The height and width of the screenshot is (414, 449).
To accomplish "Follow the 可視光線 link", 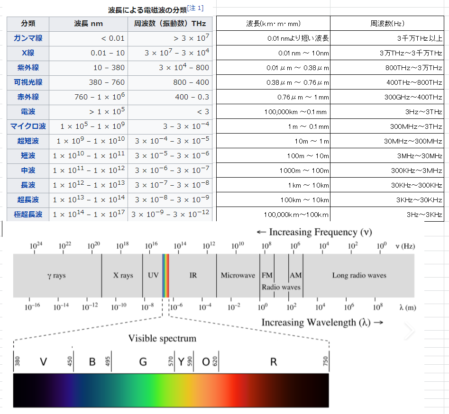I will click(28, 82).
